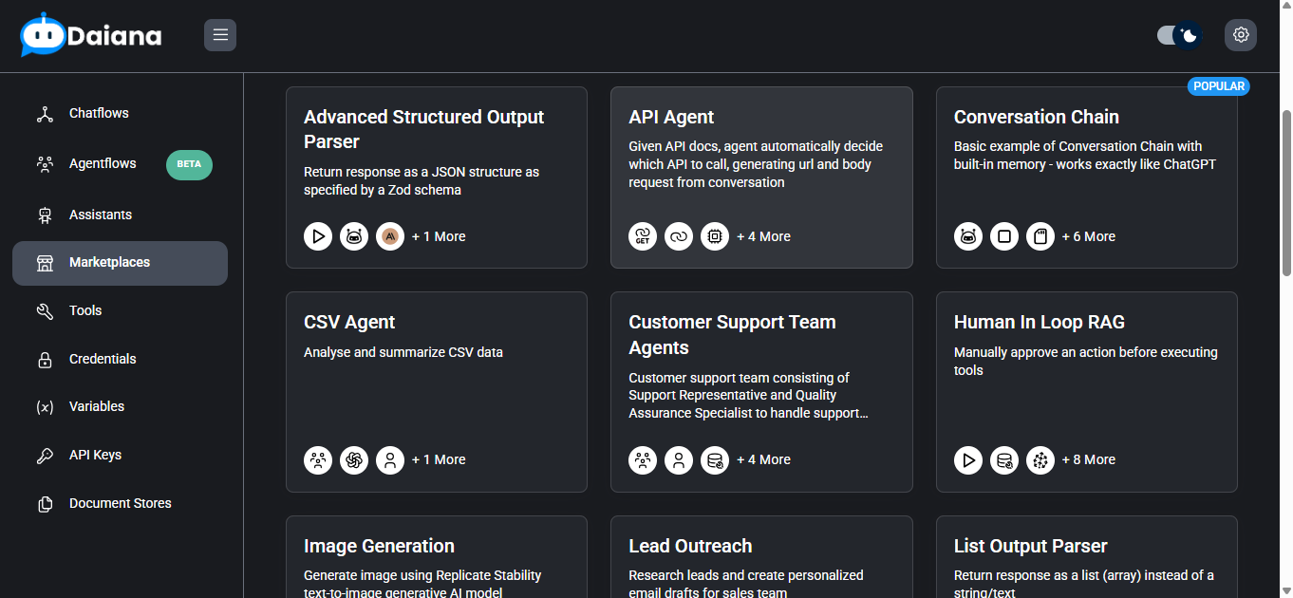Click the Daiana robot logo
The width and height of the screenshot is (1293, 598).
click(x=44, y=36)
